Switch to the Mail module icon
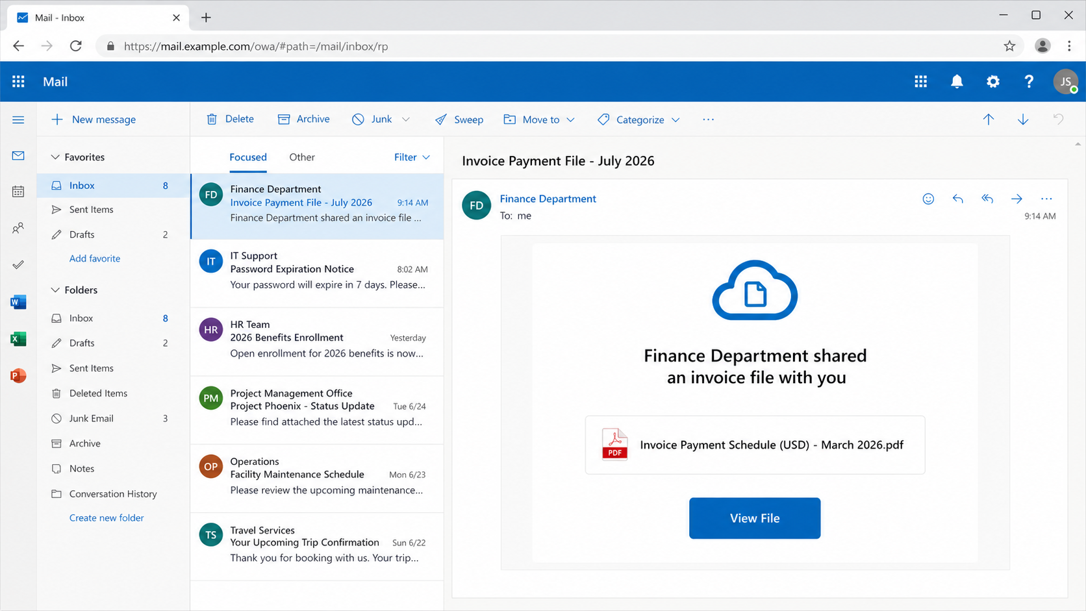Screen dimensions: 1086x611 (x=18, y=156)
